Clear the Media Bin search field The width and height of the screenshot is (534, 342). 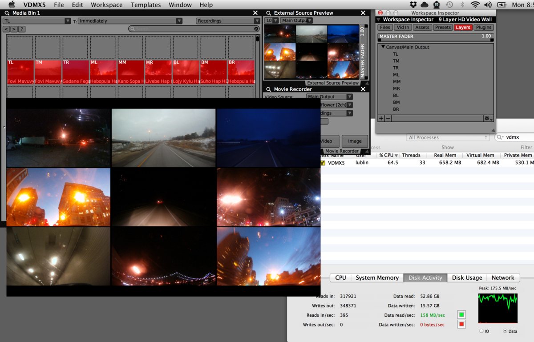[256, 29]
